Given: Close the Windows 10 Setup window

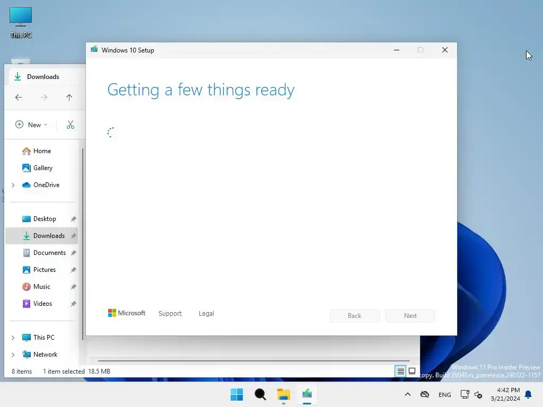Looking at the screenshot, I should point(445,50).
